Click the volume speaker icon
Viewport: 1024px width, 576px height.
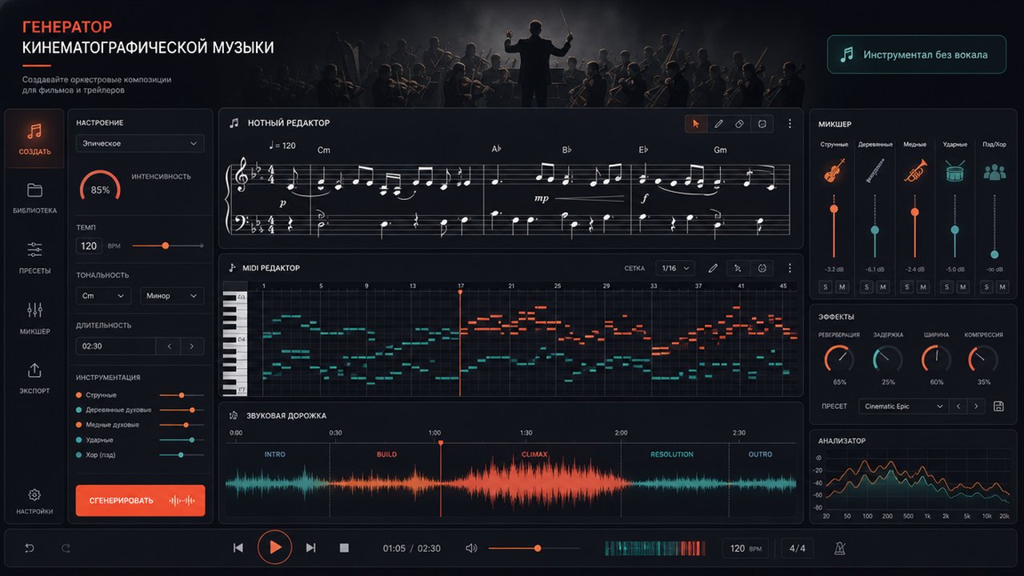471,548
